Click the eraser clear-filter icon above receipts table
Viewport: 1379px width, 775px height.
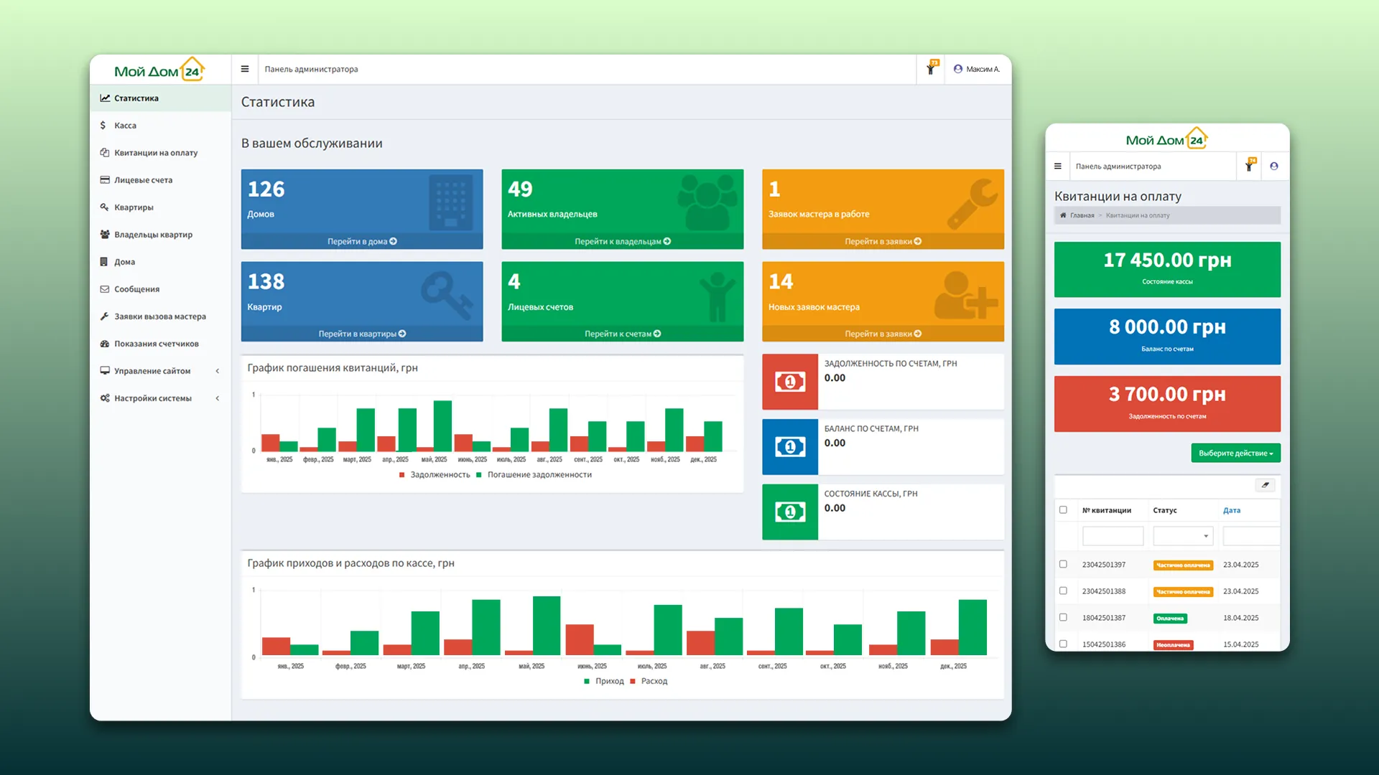pos(1265,485)
